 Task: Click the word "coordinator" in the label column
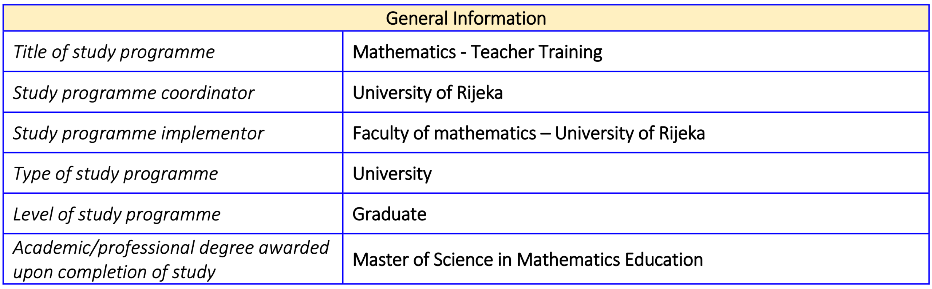(207, 93)
